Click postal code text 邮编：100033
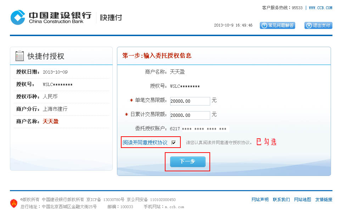This screenshot has width=342, height=217. [x=120, y=207]
